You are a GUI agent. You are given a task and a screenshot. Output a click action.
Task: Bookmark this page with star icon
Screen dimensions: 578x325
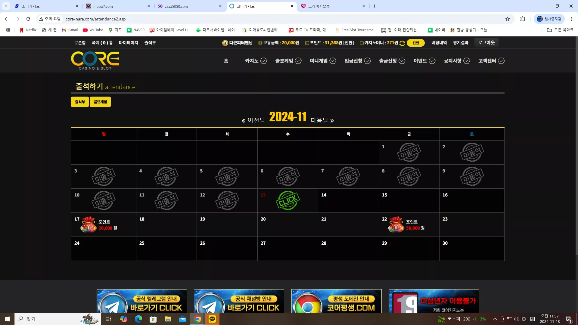[x=508, y=19]
